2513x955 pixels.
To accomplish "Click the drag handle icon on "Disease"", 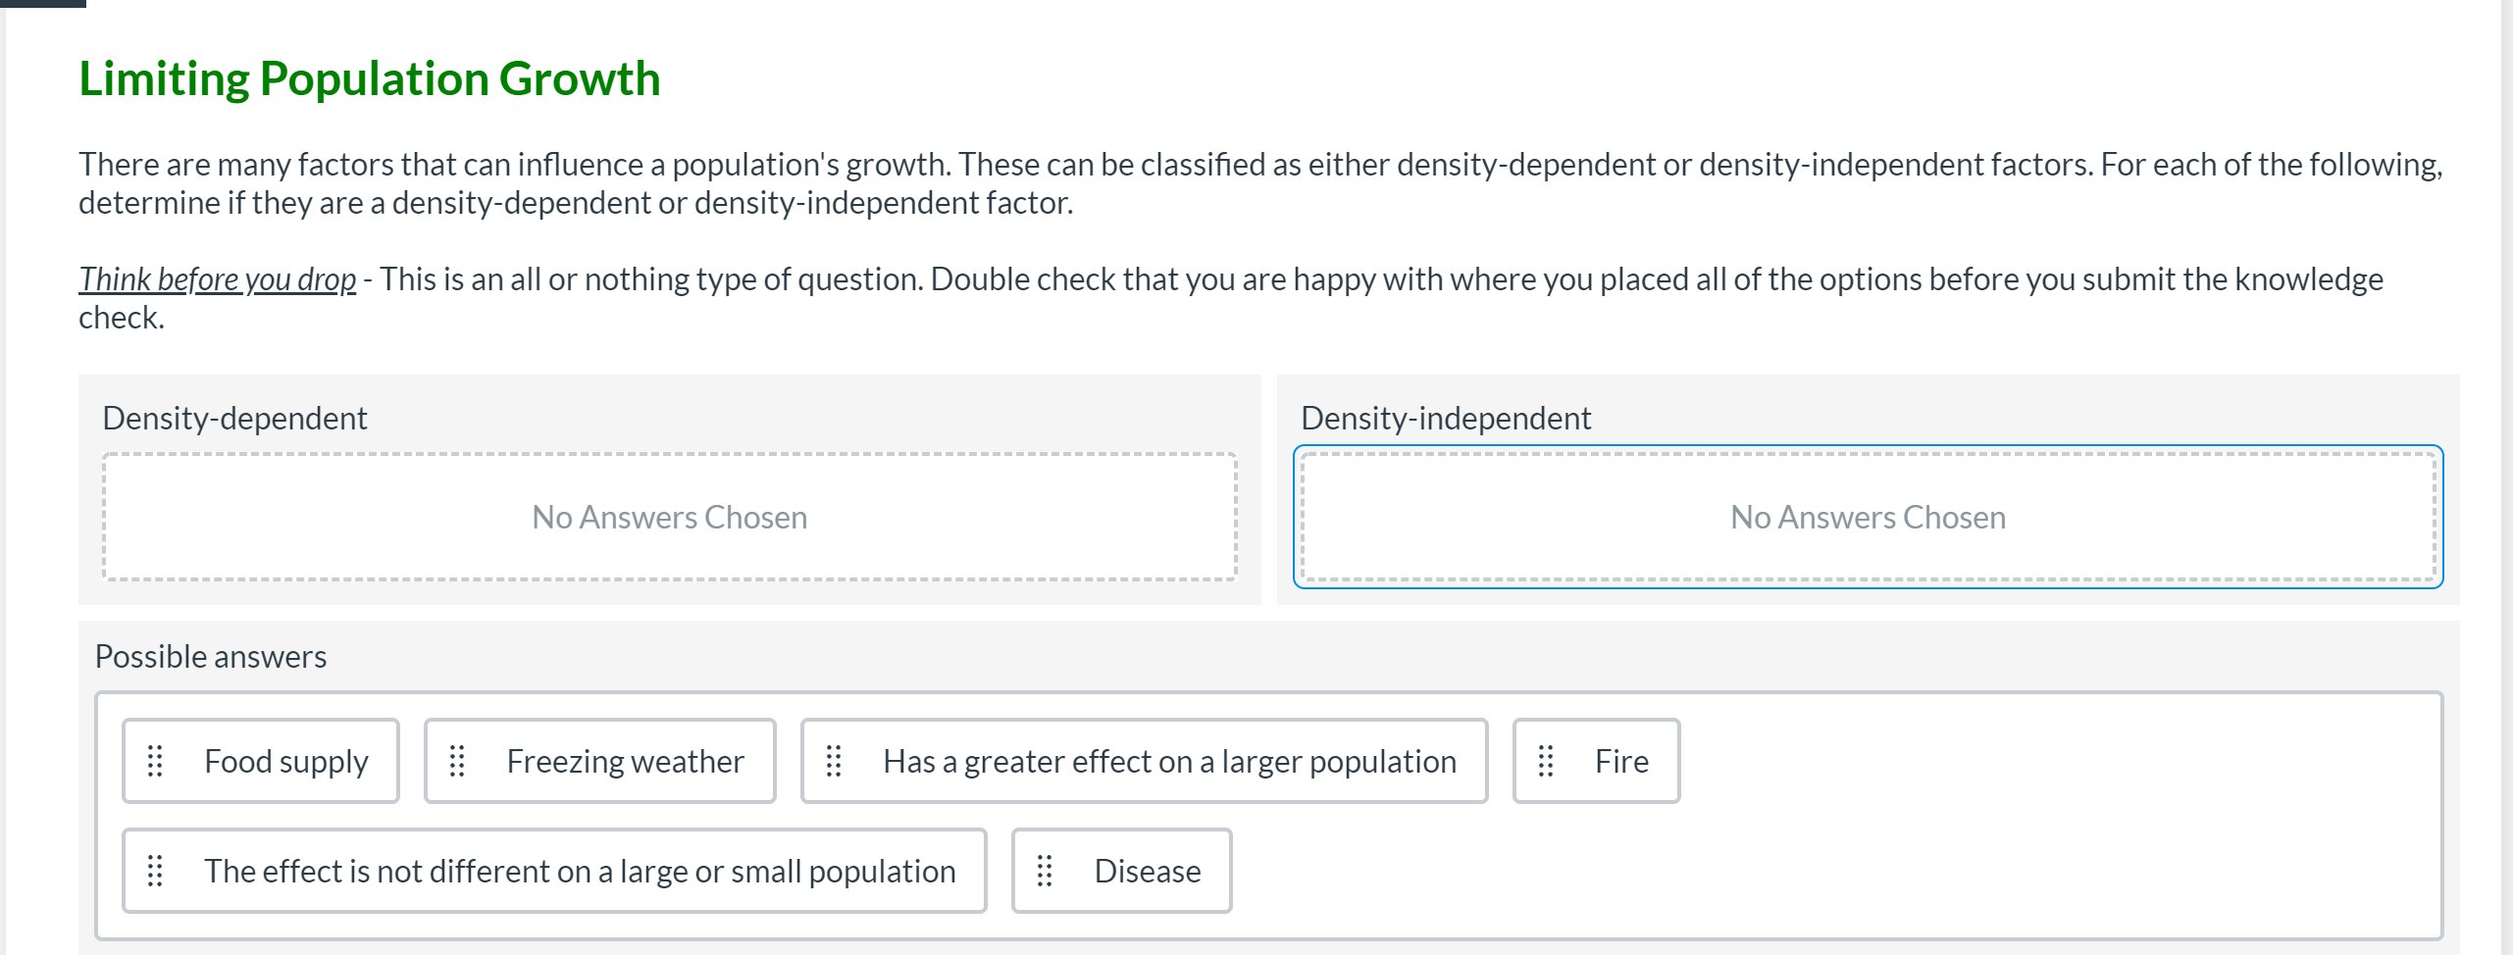I will point(1046,871).
